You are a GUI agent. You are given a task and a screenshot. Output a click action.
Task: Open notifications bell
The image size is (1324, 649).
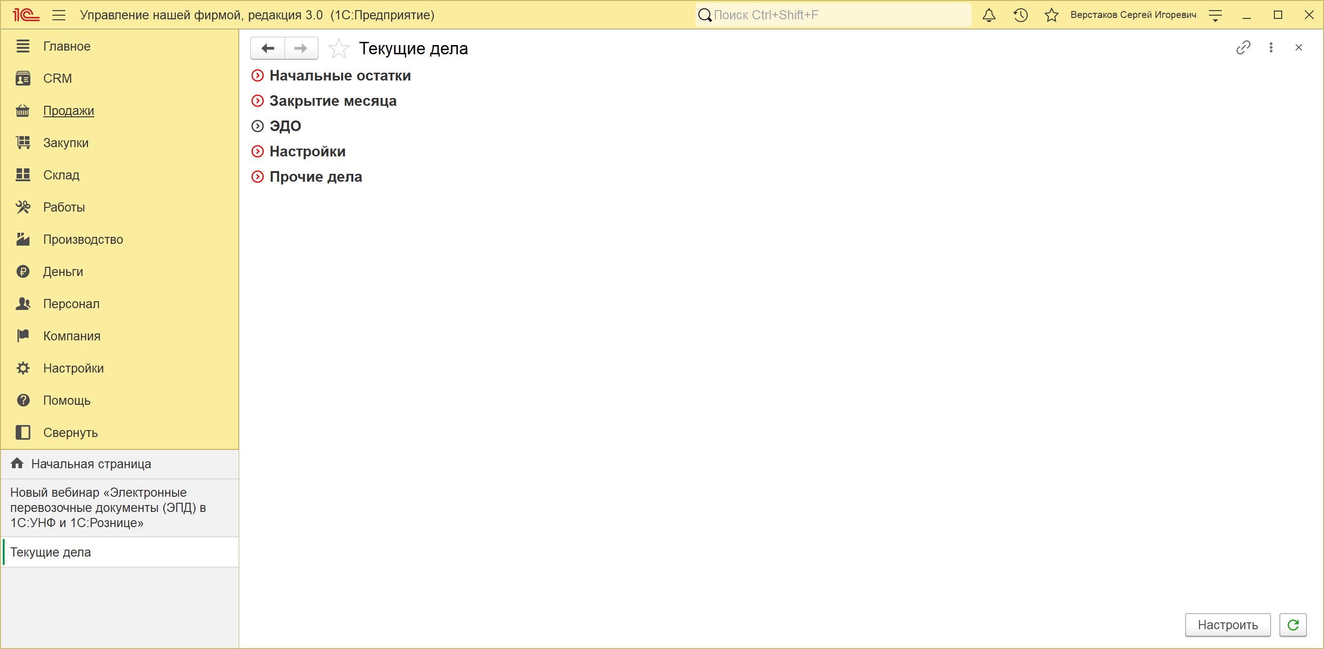coord(989,15)
